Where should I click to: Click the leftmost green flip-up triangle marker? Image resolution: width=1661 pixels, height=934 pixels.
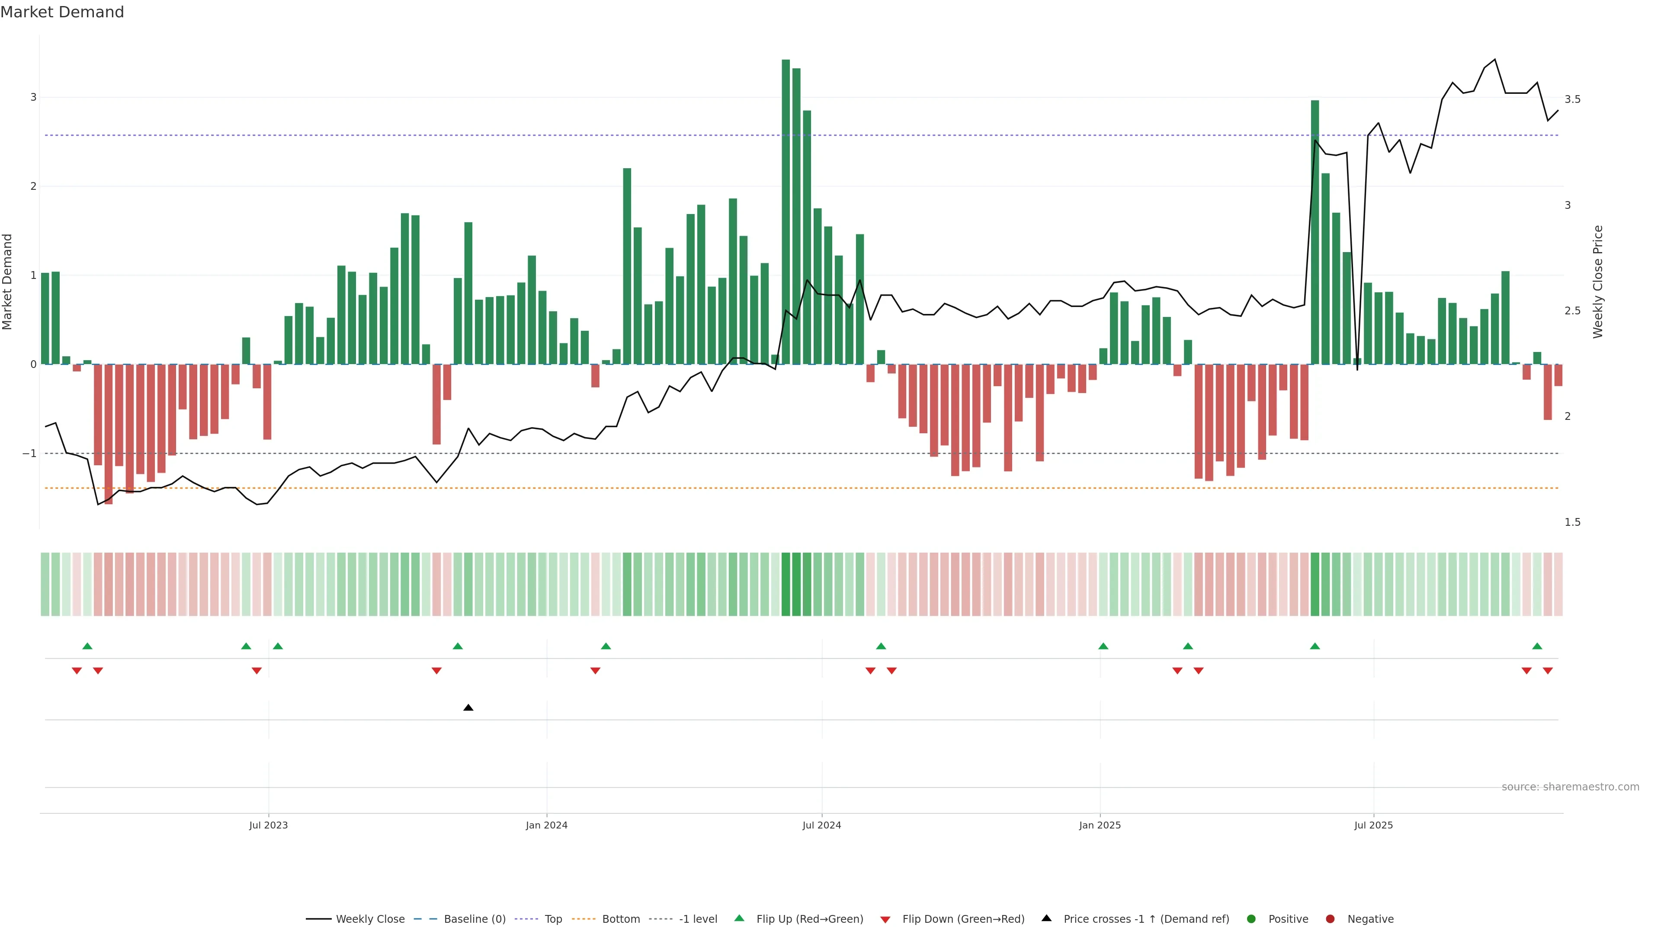(88, 646)
